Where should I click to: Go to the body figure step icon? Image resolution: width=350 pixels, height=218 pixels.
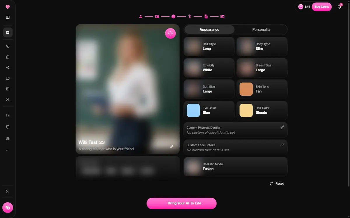190,17
